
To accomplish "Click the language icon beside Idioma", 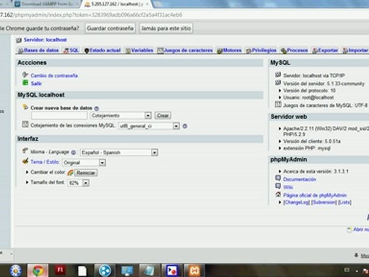I will 25,150.
